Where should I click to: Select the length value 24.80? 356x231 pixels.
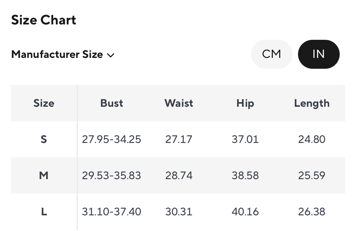(312, 139)
